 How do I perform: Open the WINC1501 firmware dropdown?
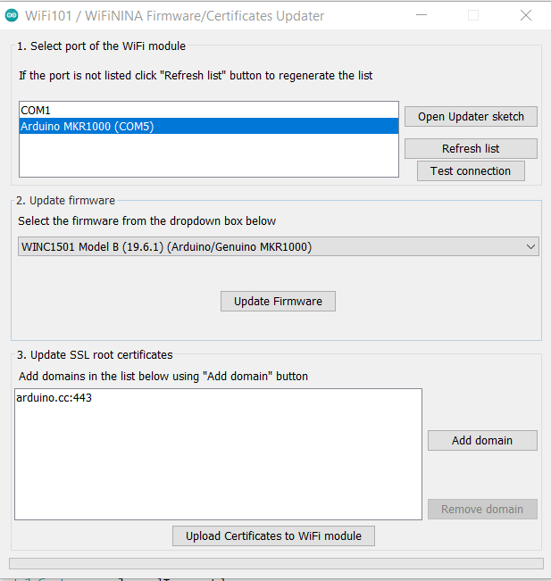pos(278,246)
